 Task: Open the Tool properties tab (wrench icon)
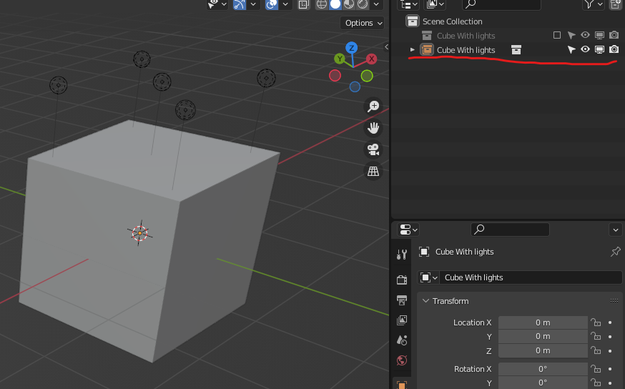tap(402, 254)
